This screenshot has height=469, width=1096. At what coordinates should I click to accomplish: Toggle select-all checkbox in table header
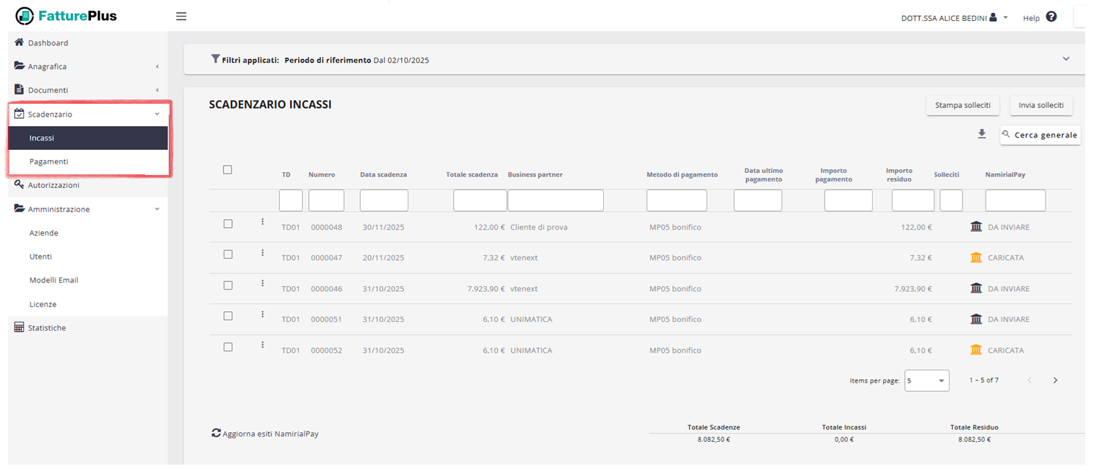click(228, 170)
